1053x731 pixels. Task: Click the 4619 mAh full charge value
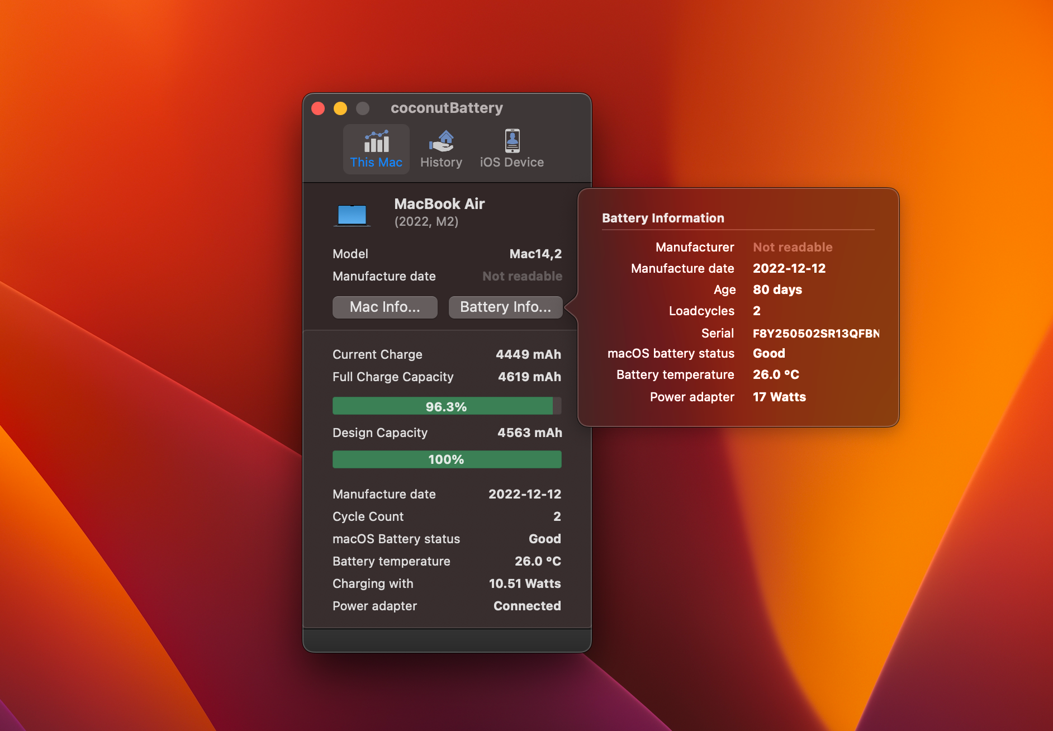[x=529, y=377]
